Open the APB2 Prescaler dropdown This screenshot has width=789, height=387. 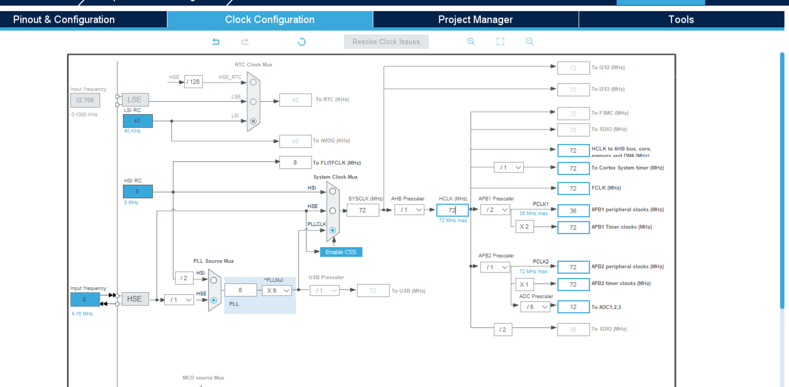(495, 267)
